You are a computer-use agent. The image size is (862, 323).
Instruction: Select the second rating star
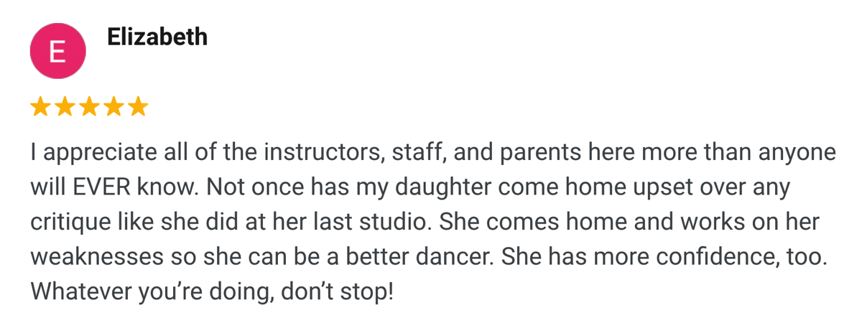(x=65, y=108)
